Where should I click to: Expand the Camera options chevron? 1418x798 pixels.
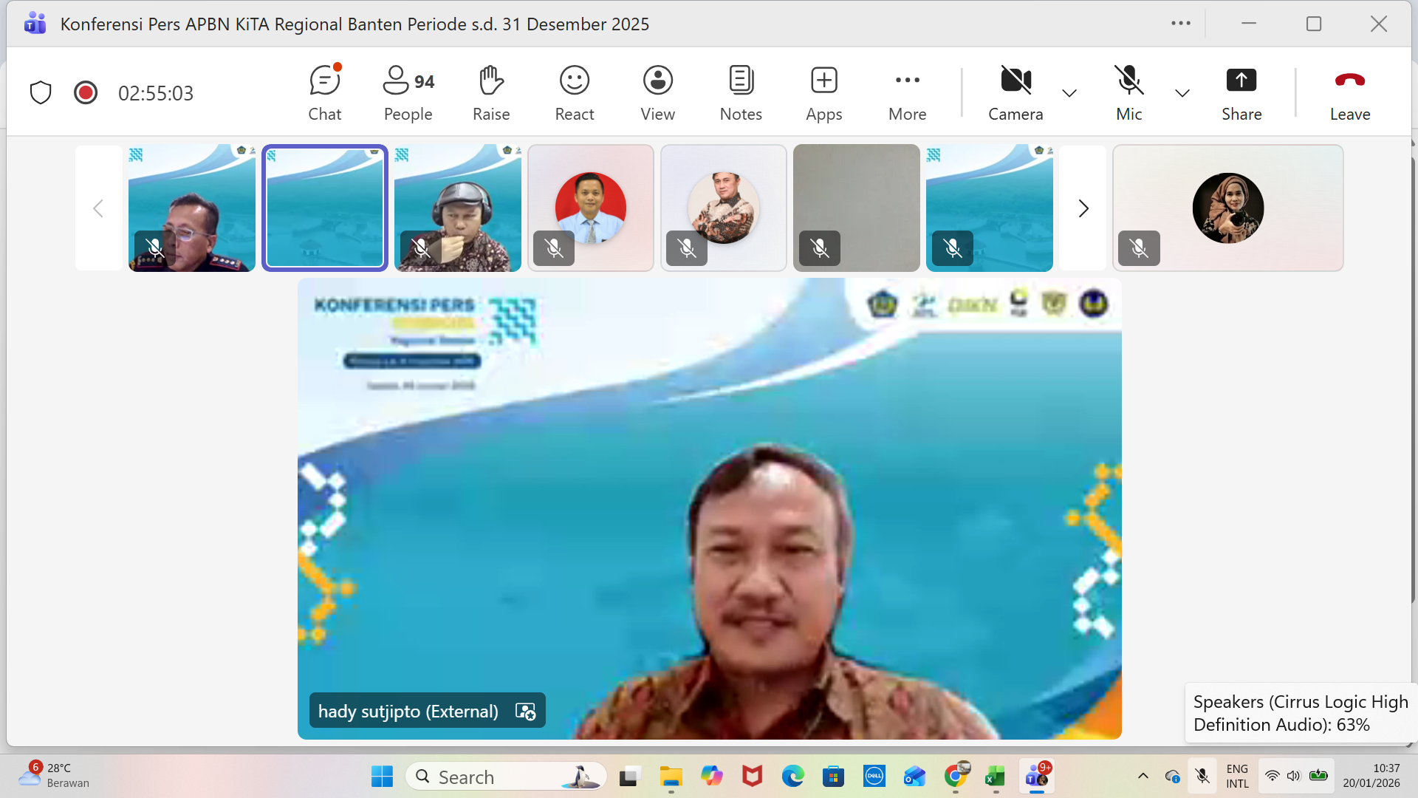(1069, 93)
